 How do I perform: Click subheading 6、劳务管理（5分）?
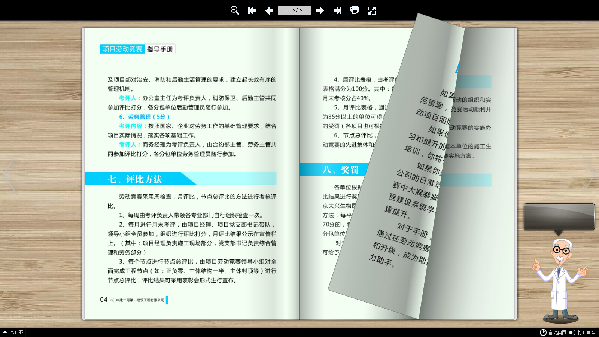[145, 117]
